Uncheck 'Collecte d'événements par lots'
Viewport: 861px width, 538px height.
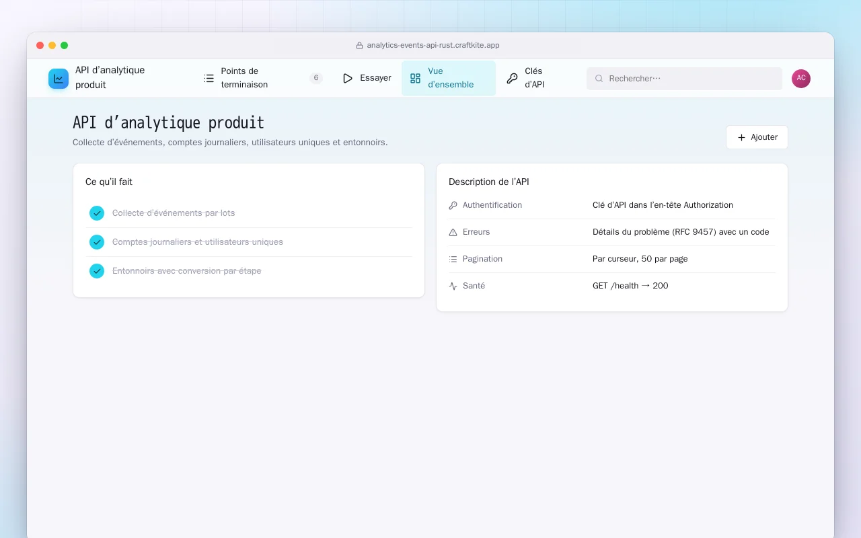tap(97, 213)
